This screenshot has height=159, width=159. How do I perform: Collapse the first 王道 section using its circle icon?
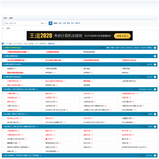point(155,48)
